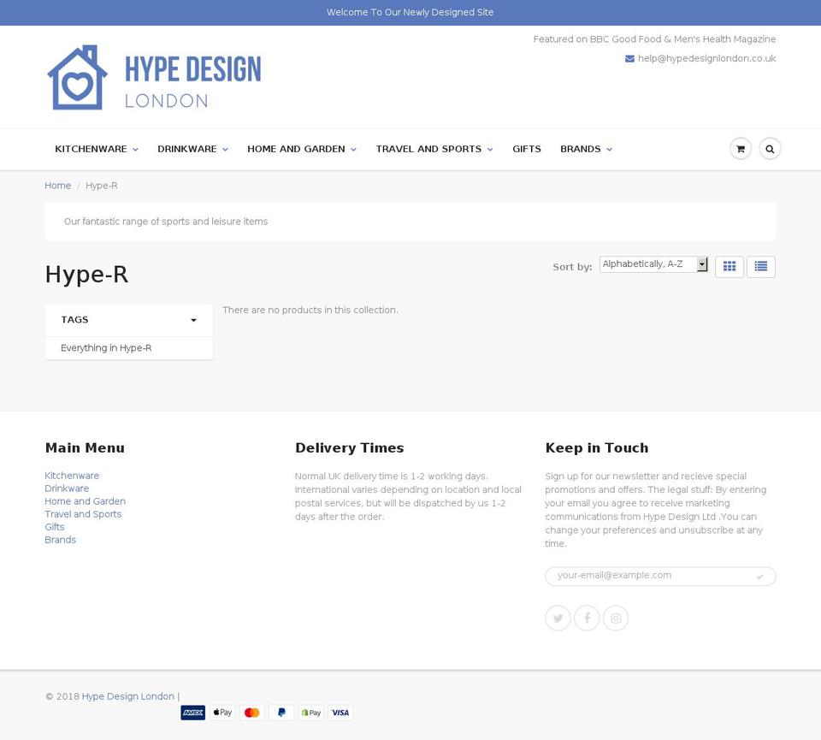The image size is (821, 740).
Task: Switch to grid view layout
Action: click(729, 267)
